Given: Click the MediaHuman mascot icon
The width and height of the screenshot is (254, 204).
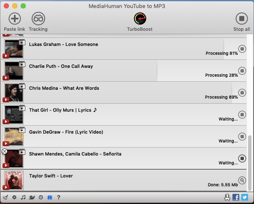Looking at the screenshot, I should [227, 197].
